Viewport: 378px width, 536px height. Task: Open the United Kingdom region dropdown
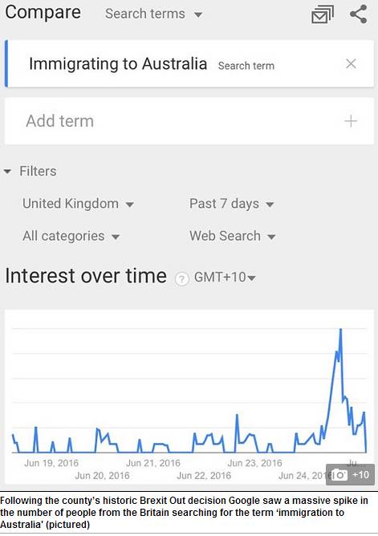click(x=78, y=204)
